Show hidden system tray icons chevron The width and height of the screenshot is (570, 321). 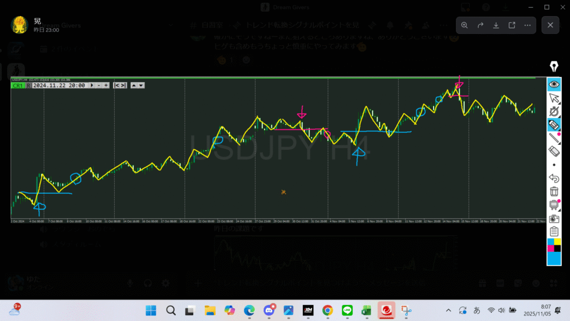[449, 310]
